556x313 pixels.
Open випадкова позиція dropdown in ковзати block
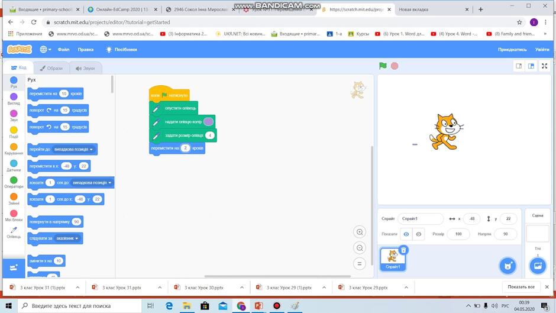[92, 183]
